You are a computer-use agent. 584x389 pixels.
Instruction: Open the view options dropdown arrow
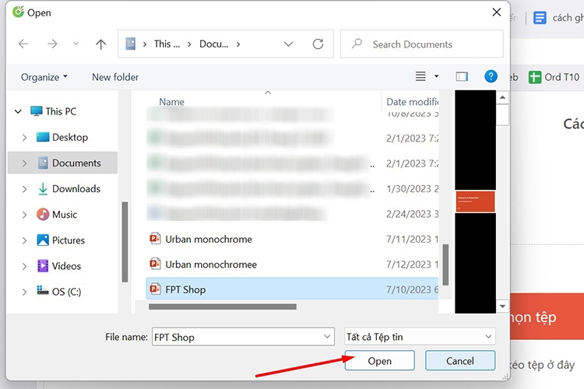pos(436,77)
